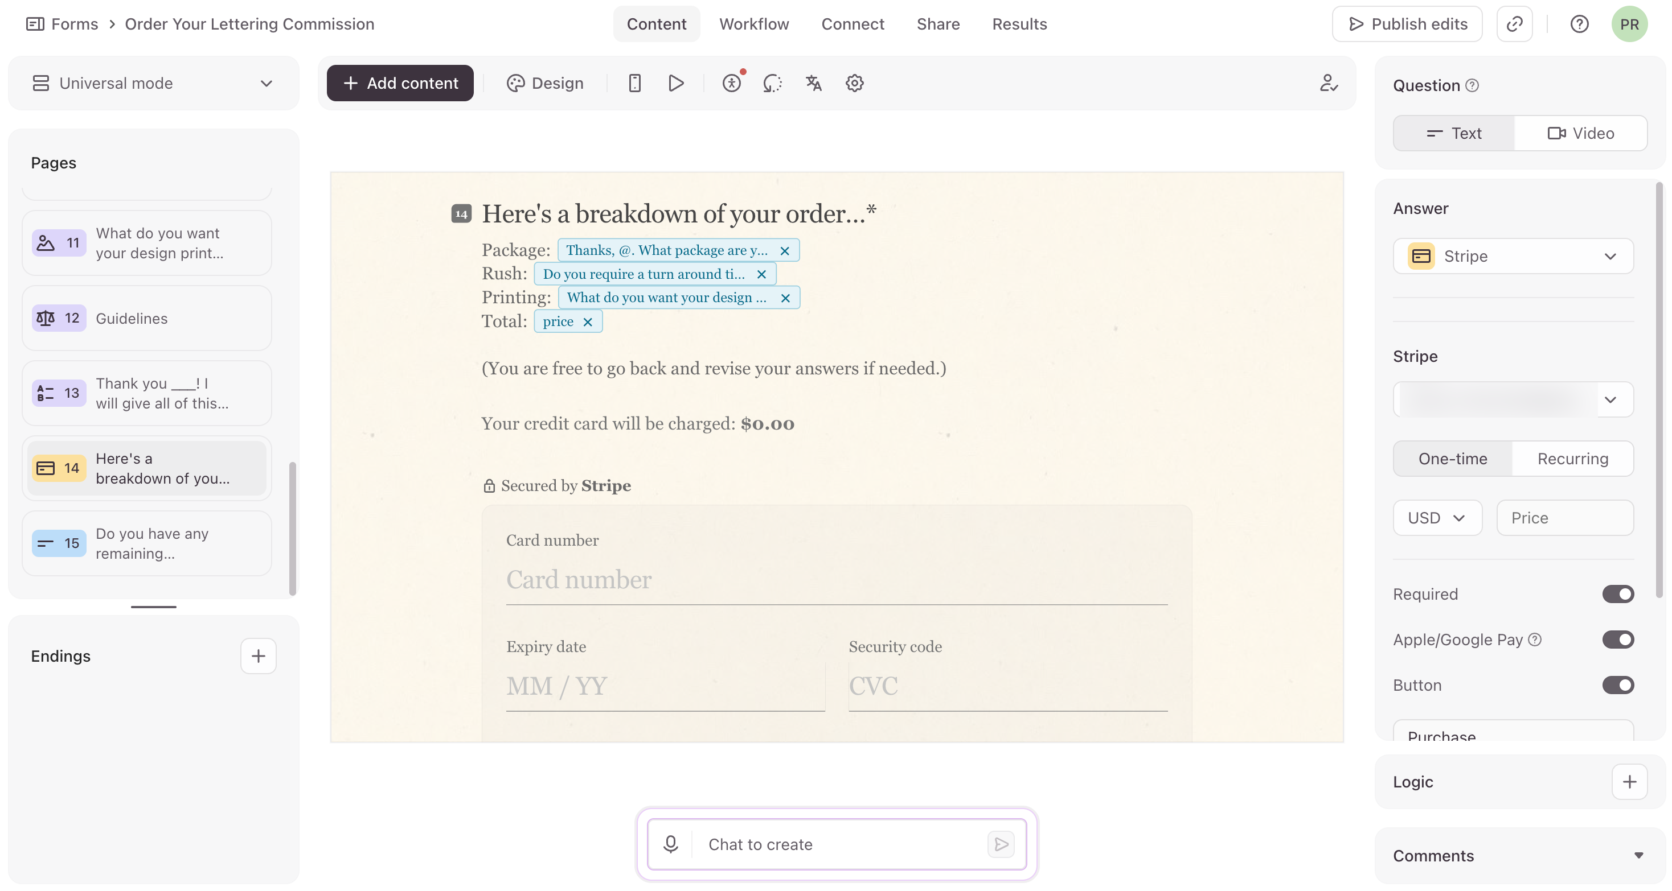
Task: Click the microphone icon in chat
Action: [670, 844]
